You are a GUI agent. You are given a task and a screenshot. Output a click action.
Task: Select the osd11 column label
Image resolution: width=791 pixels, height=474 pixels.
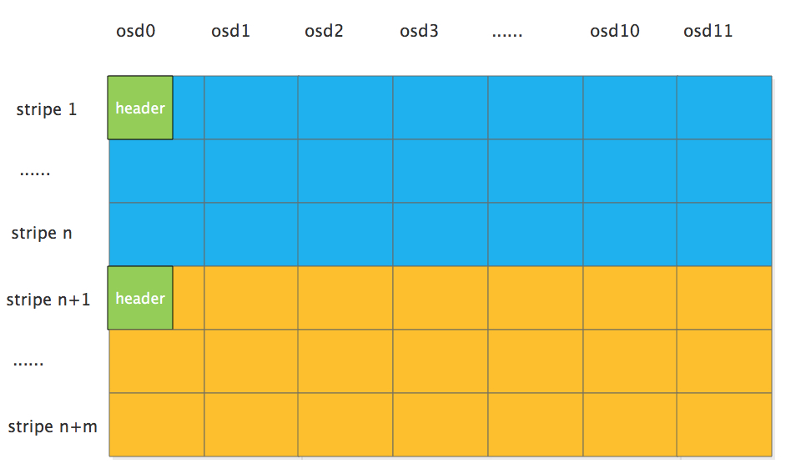(x=708, y=31)
